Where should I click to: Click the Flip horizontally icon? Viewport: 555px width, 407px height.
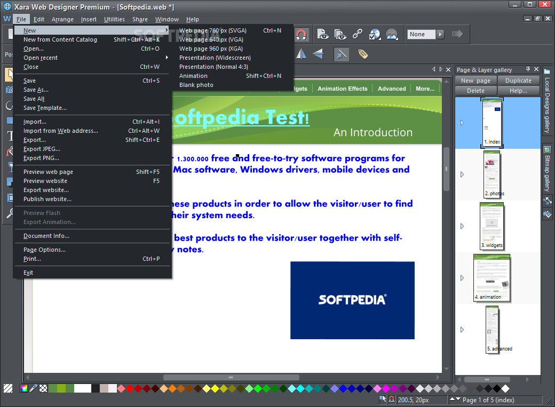[301, 54]
